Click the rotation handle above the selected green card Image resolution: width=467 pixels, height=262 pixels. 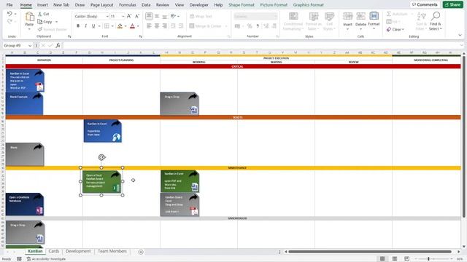coord(102,157)
